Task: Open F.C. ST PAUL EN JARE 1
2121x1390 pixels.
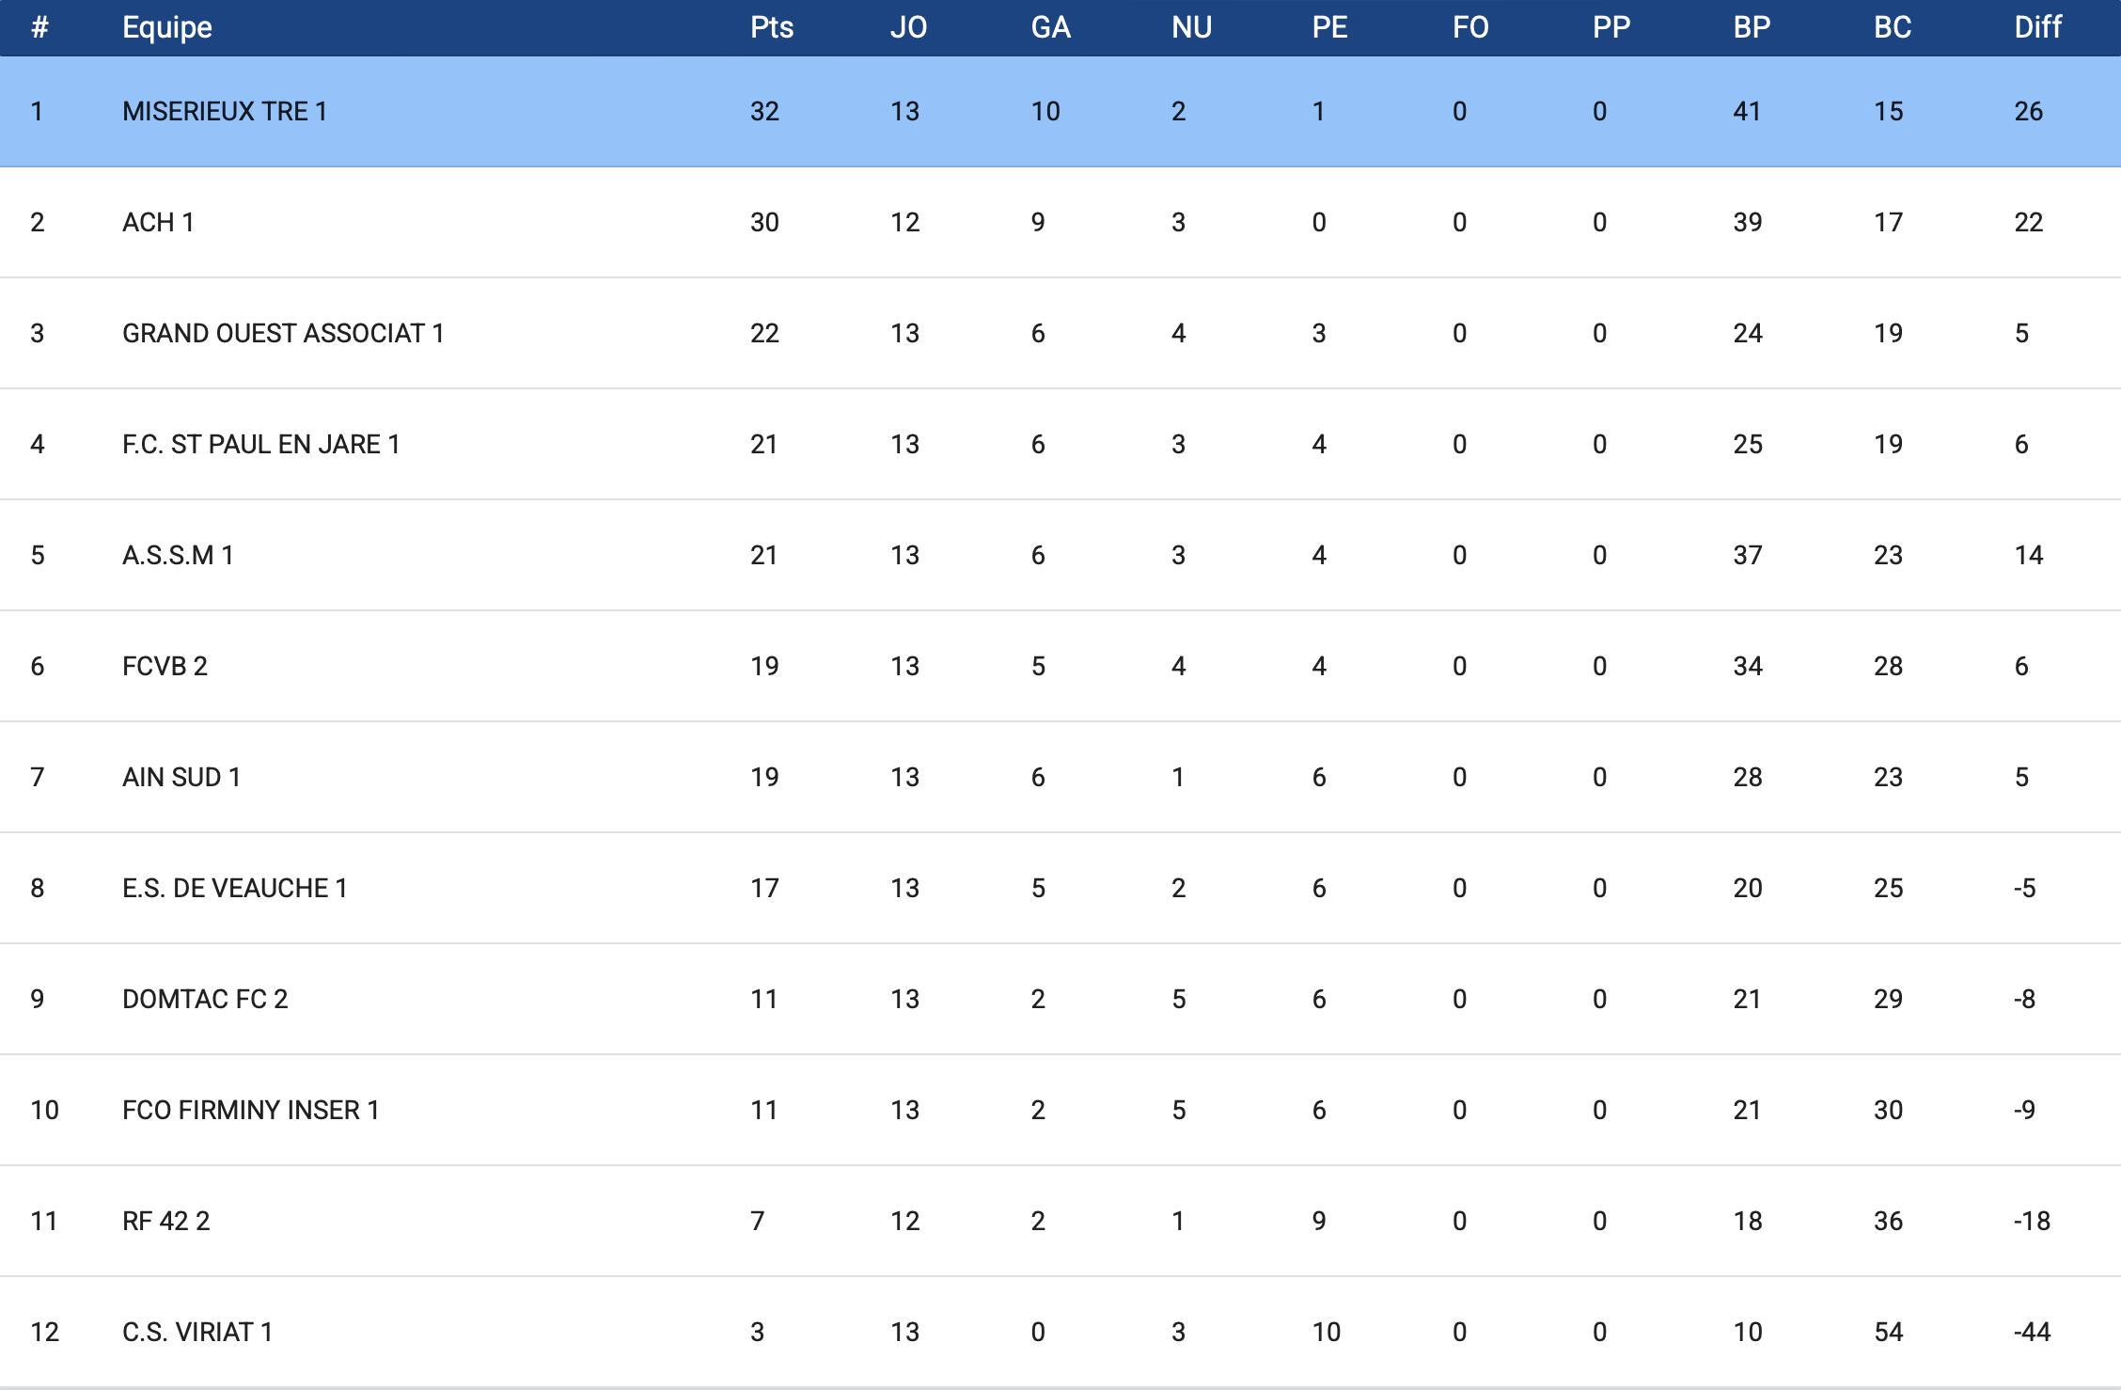Action: 260,444
